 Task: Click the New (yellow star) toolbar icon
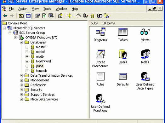coord(69,16)
